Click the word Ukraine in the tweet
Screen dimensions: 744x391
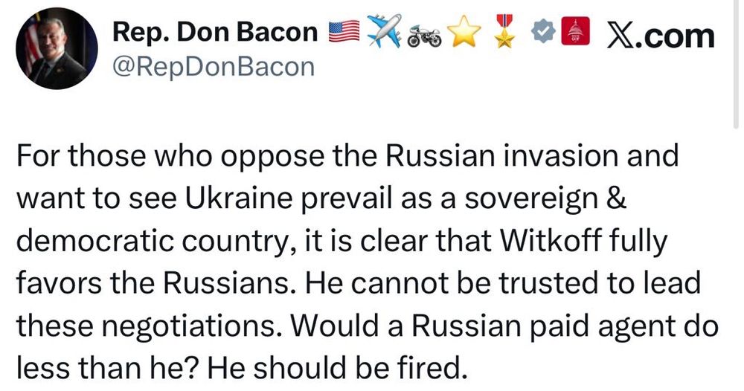pyautogui.click(x=239, y=198)
